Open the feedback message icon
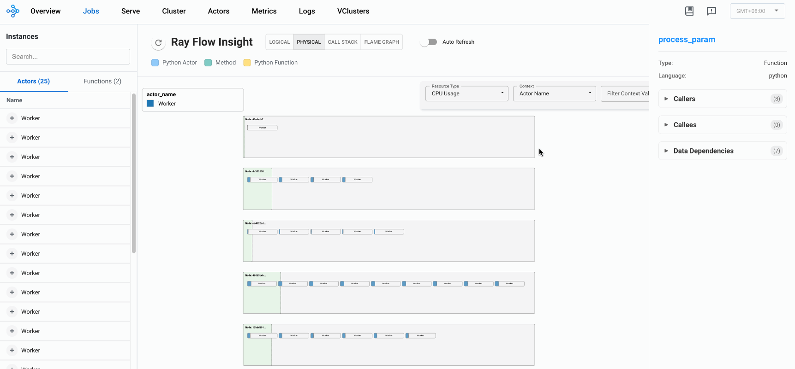Image resolution: width=795 pixels, height=369 pixels. 711,11
